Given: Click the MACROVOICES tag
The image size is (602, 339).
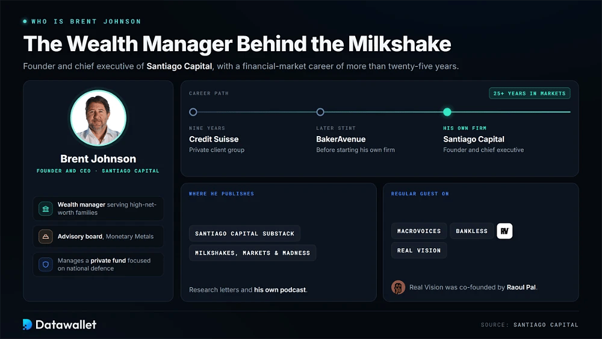Looking at the screenshot, I should (419, 231).
